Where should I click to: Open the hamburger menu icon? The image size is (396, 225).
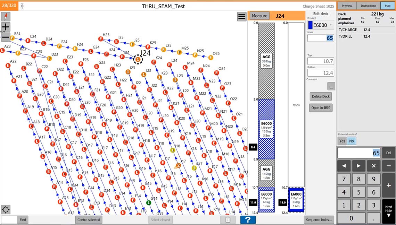click(x=242, y=17)
